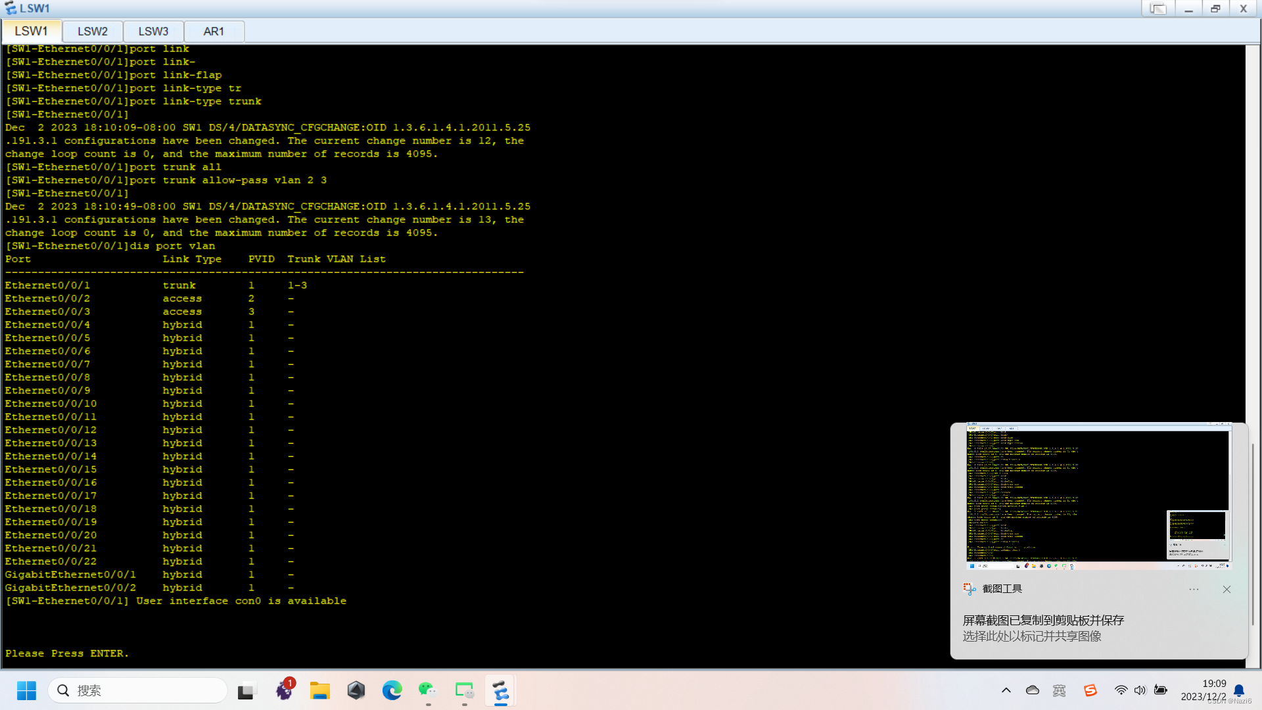1262x710 pixels.
Task: Check the battery status icon
Action: point(1161,690)
